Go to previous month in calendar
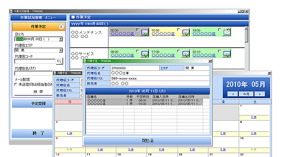281x157 pixels. pyautogui.click(x=233, y=94)
